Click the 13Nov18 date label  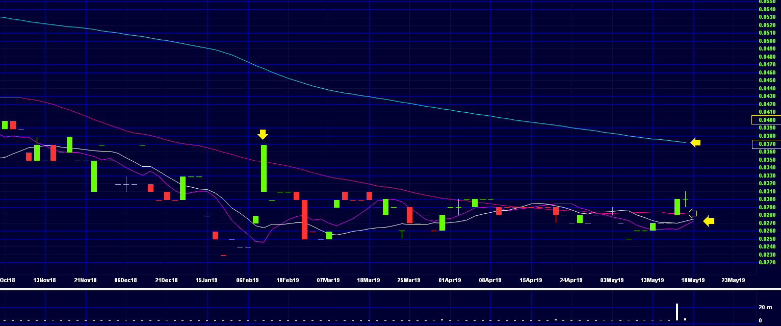(44, 280)
